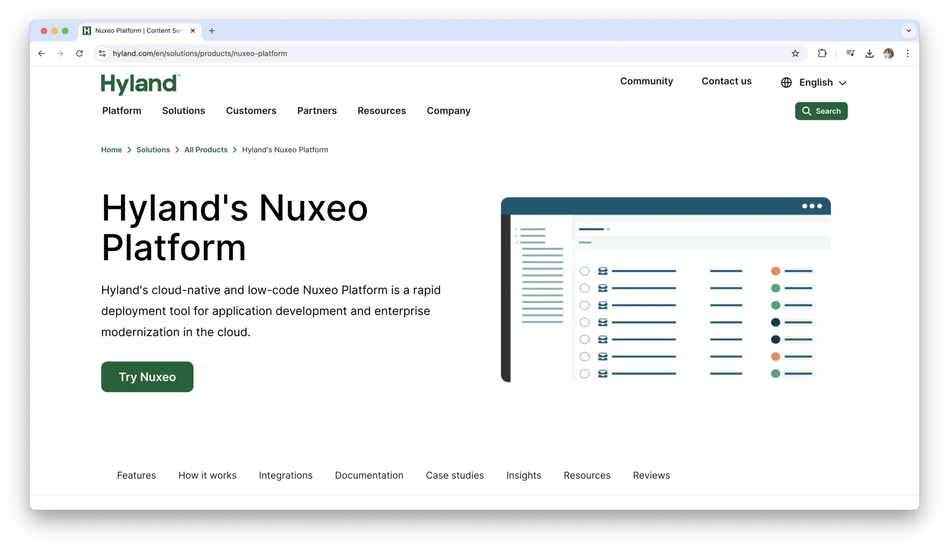Click the browser forward arrow
Screen dimensions: 949x549
point(60,53)
